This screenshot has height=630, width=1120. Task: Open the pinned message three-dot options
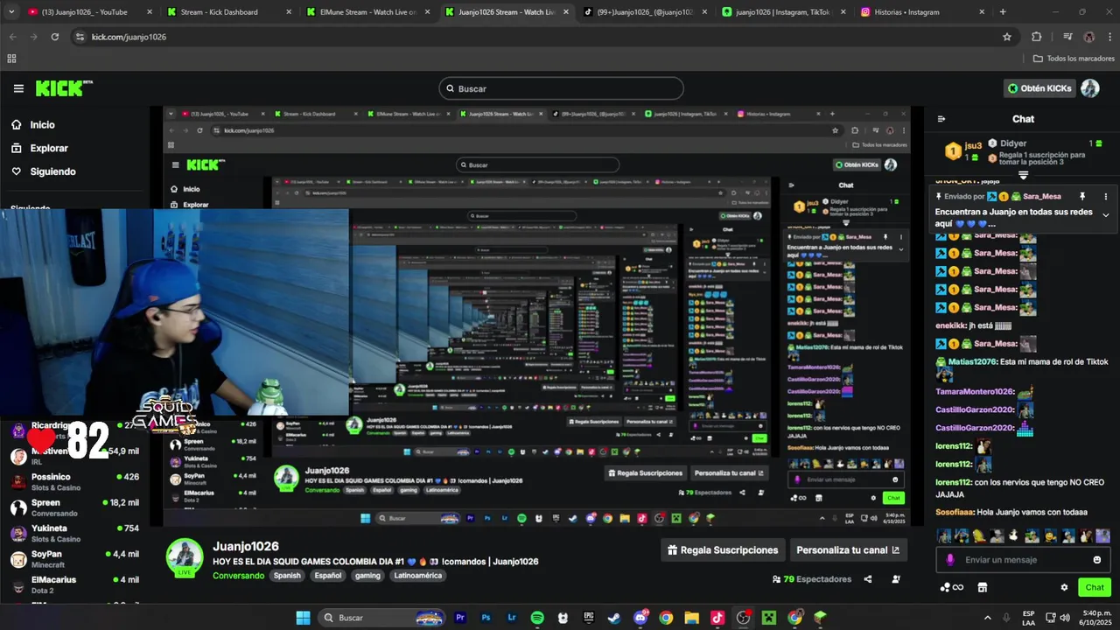[1105, 197]
